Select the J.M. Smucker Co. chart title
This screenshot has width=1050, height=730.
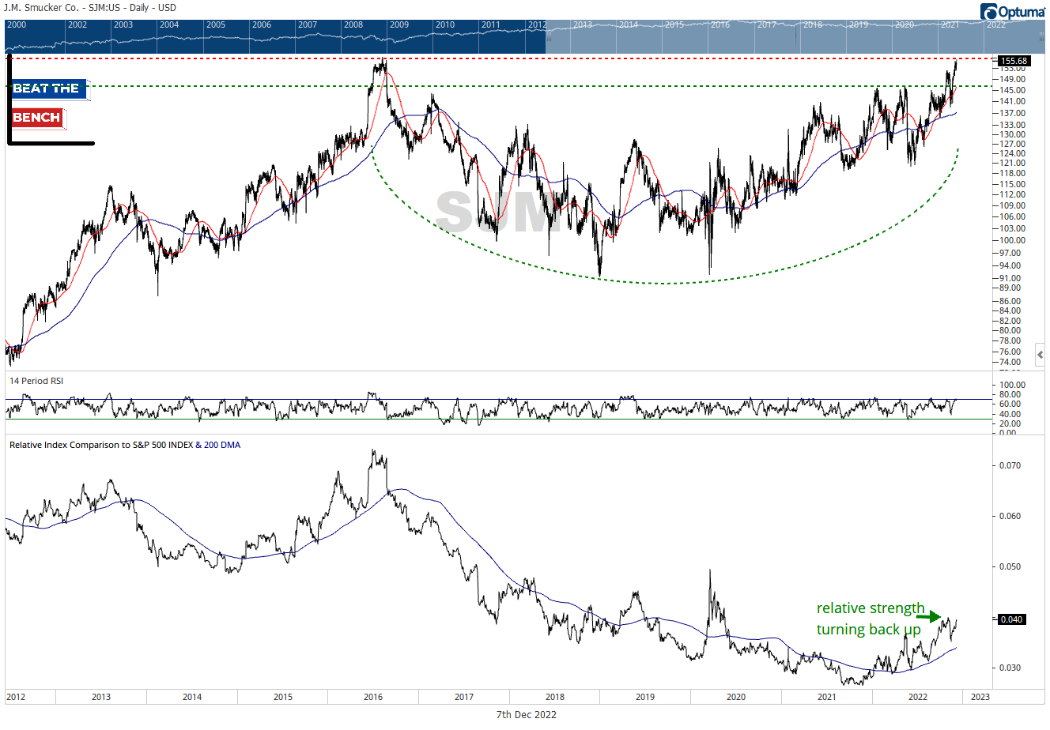tap(90, 8)
